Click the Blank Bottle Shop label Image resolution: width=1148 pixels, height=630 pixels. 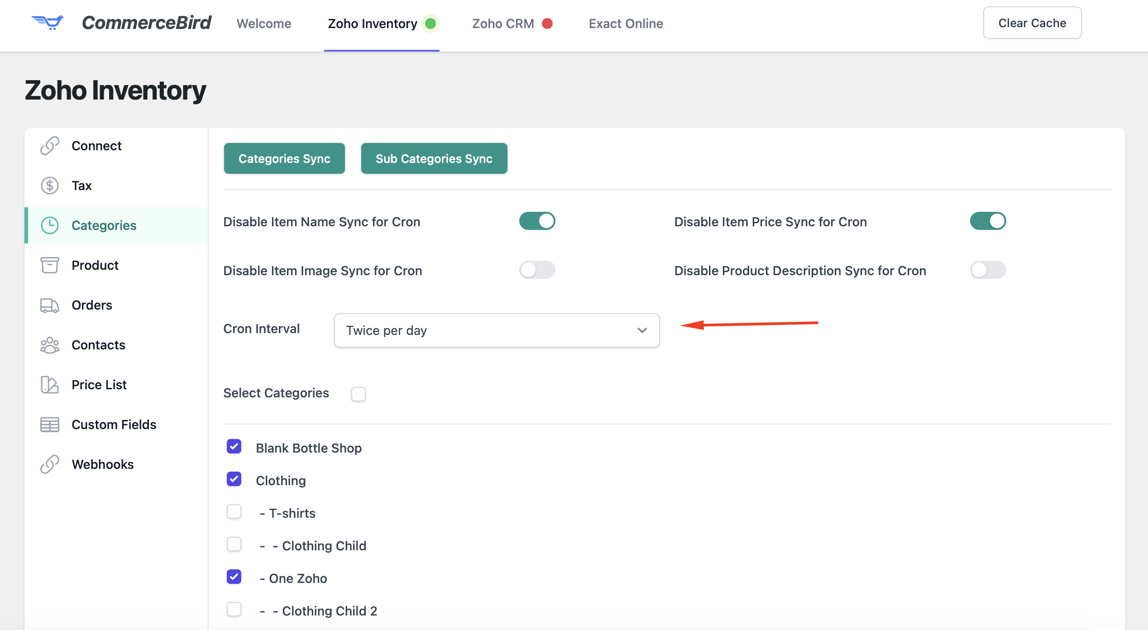coord(309,448)
